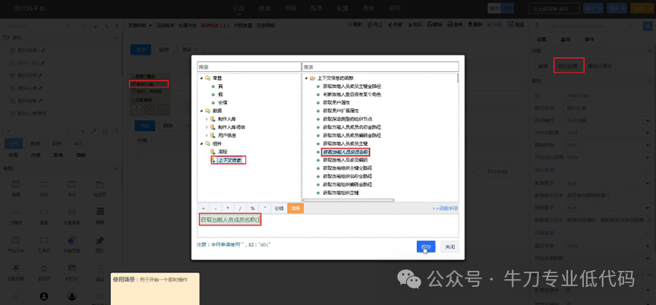Collapse the 默认 page group
Viewport: 656px width, 305px height.
pyautogui.click(x=116, y=38)
